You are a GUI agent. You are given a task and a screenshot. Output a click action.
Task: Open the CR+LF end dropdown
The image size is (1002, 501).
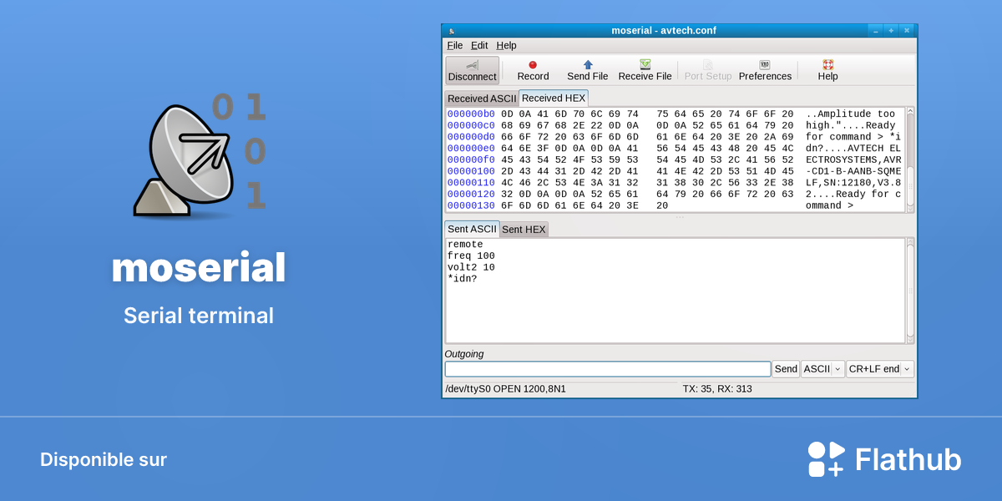pos(880,369)
